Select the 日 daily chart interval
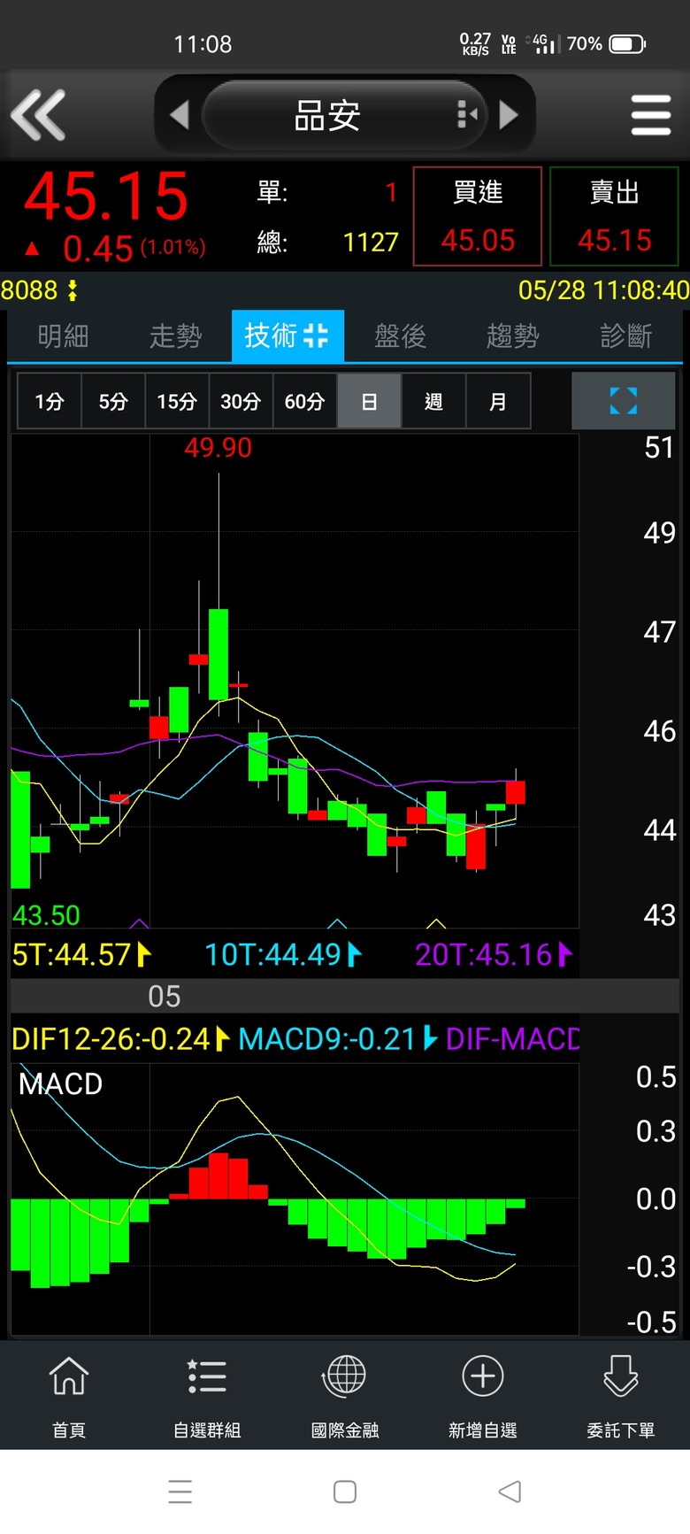Viewport: 690px width, 1534px height. [x=369, y=401]
